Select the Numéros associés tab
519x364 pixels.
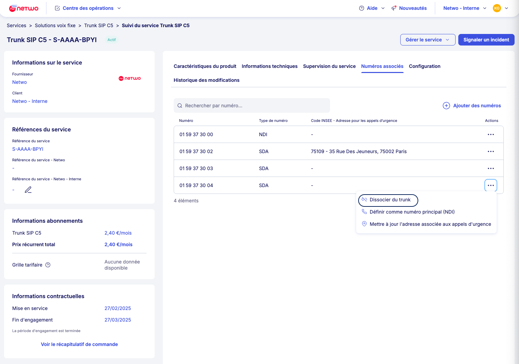coord(382,66)
